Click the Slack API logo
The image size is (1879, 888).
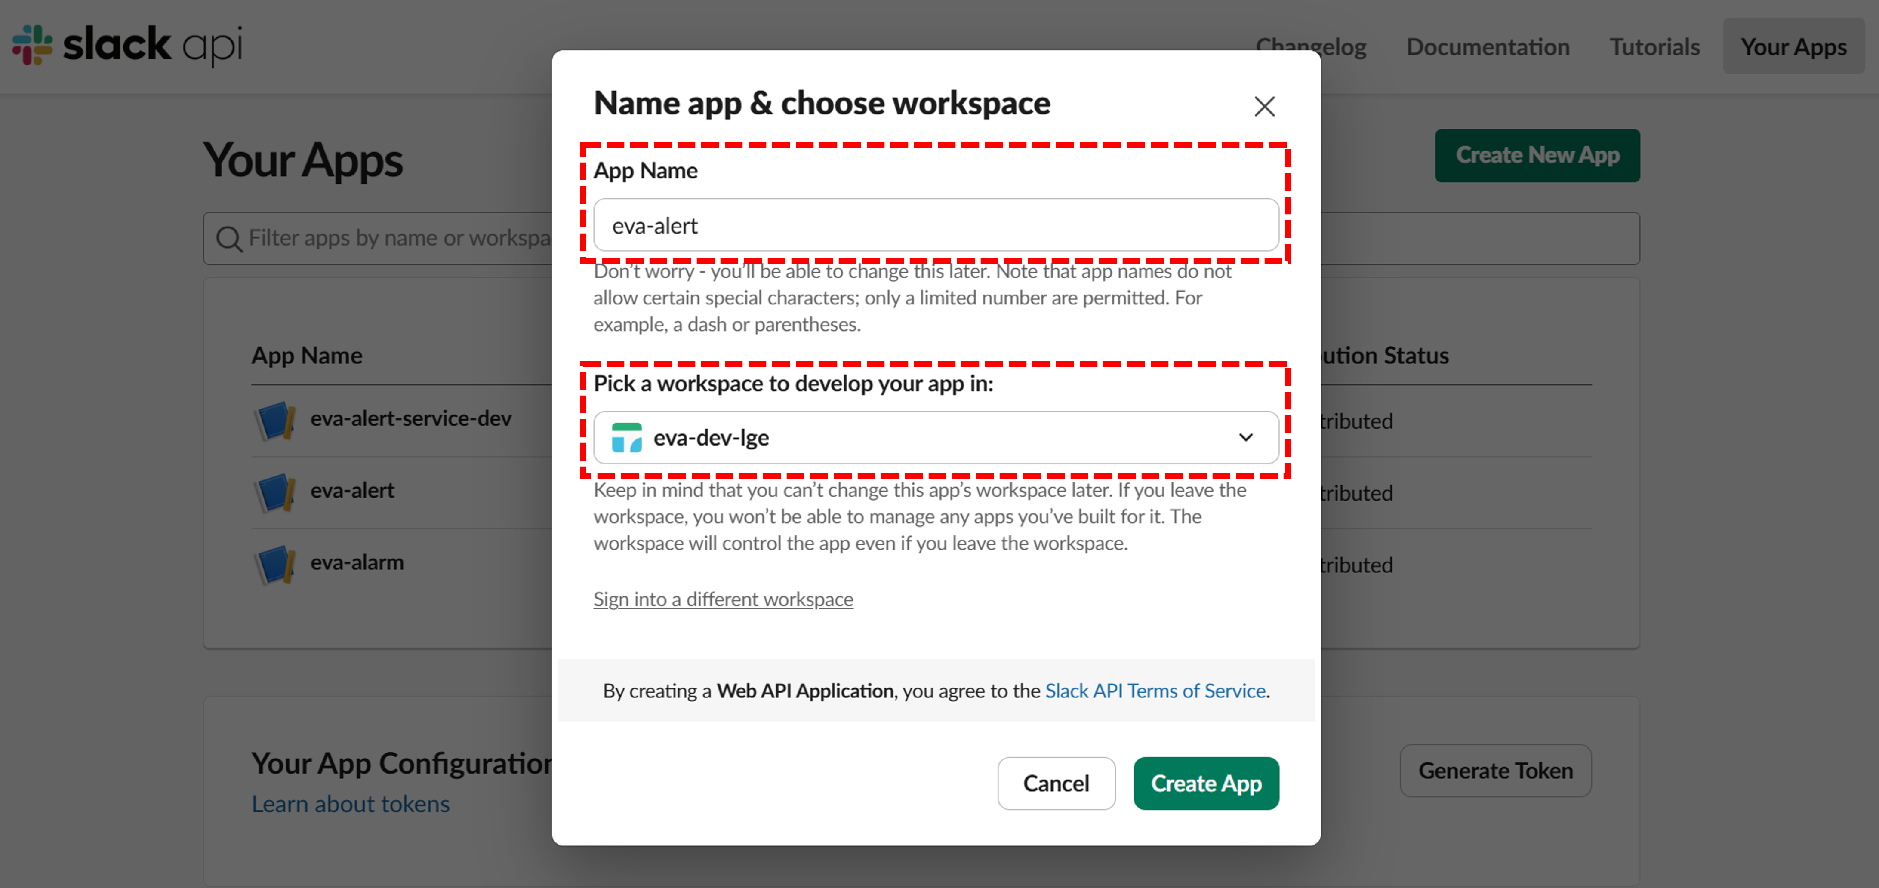pos(127,45)
